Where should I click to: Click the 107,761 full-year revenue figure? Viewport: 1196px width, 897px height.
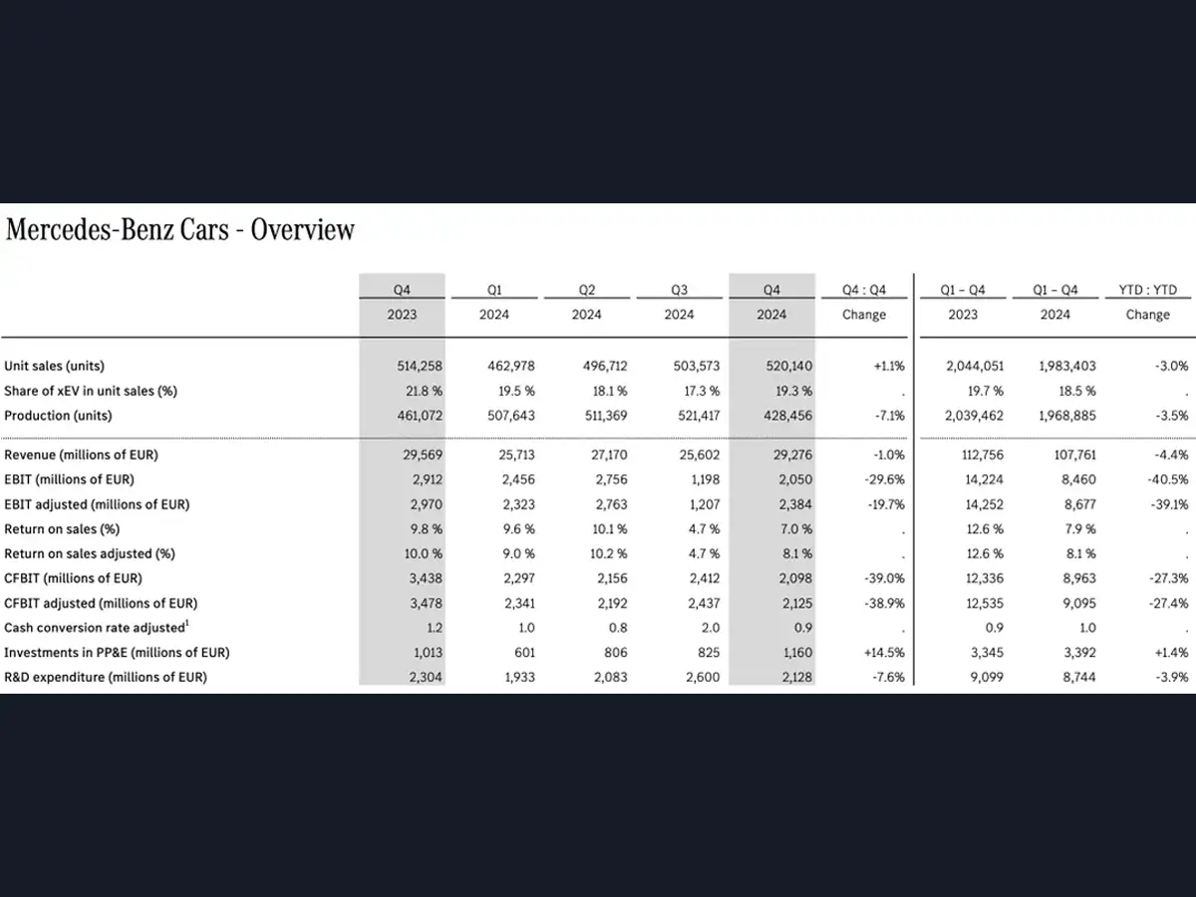pyautogui.click(x=1074, y=454)
